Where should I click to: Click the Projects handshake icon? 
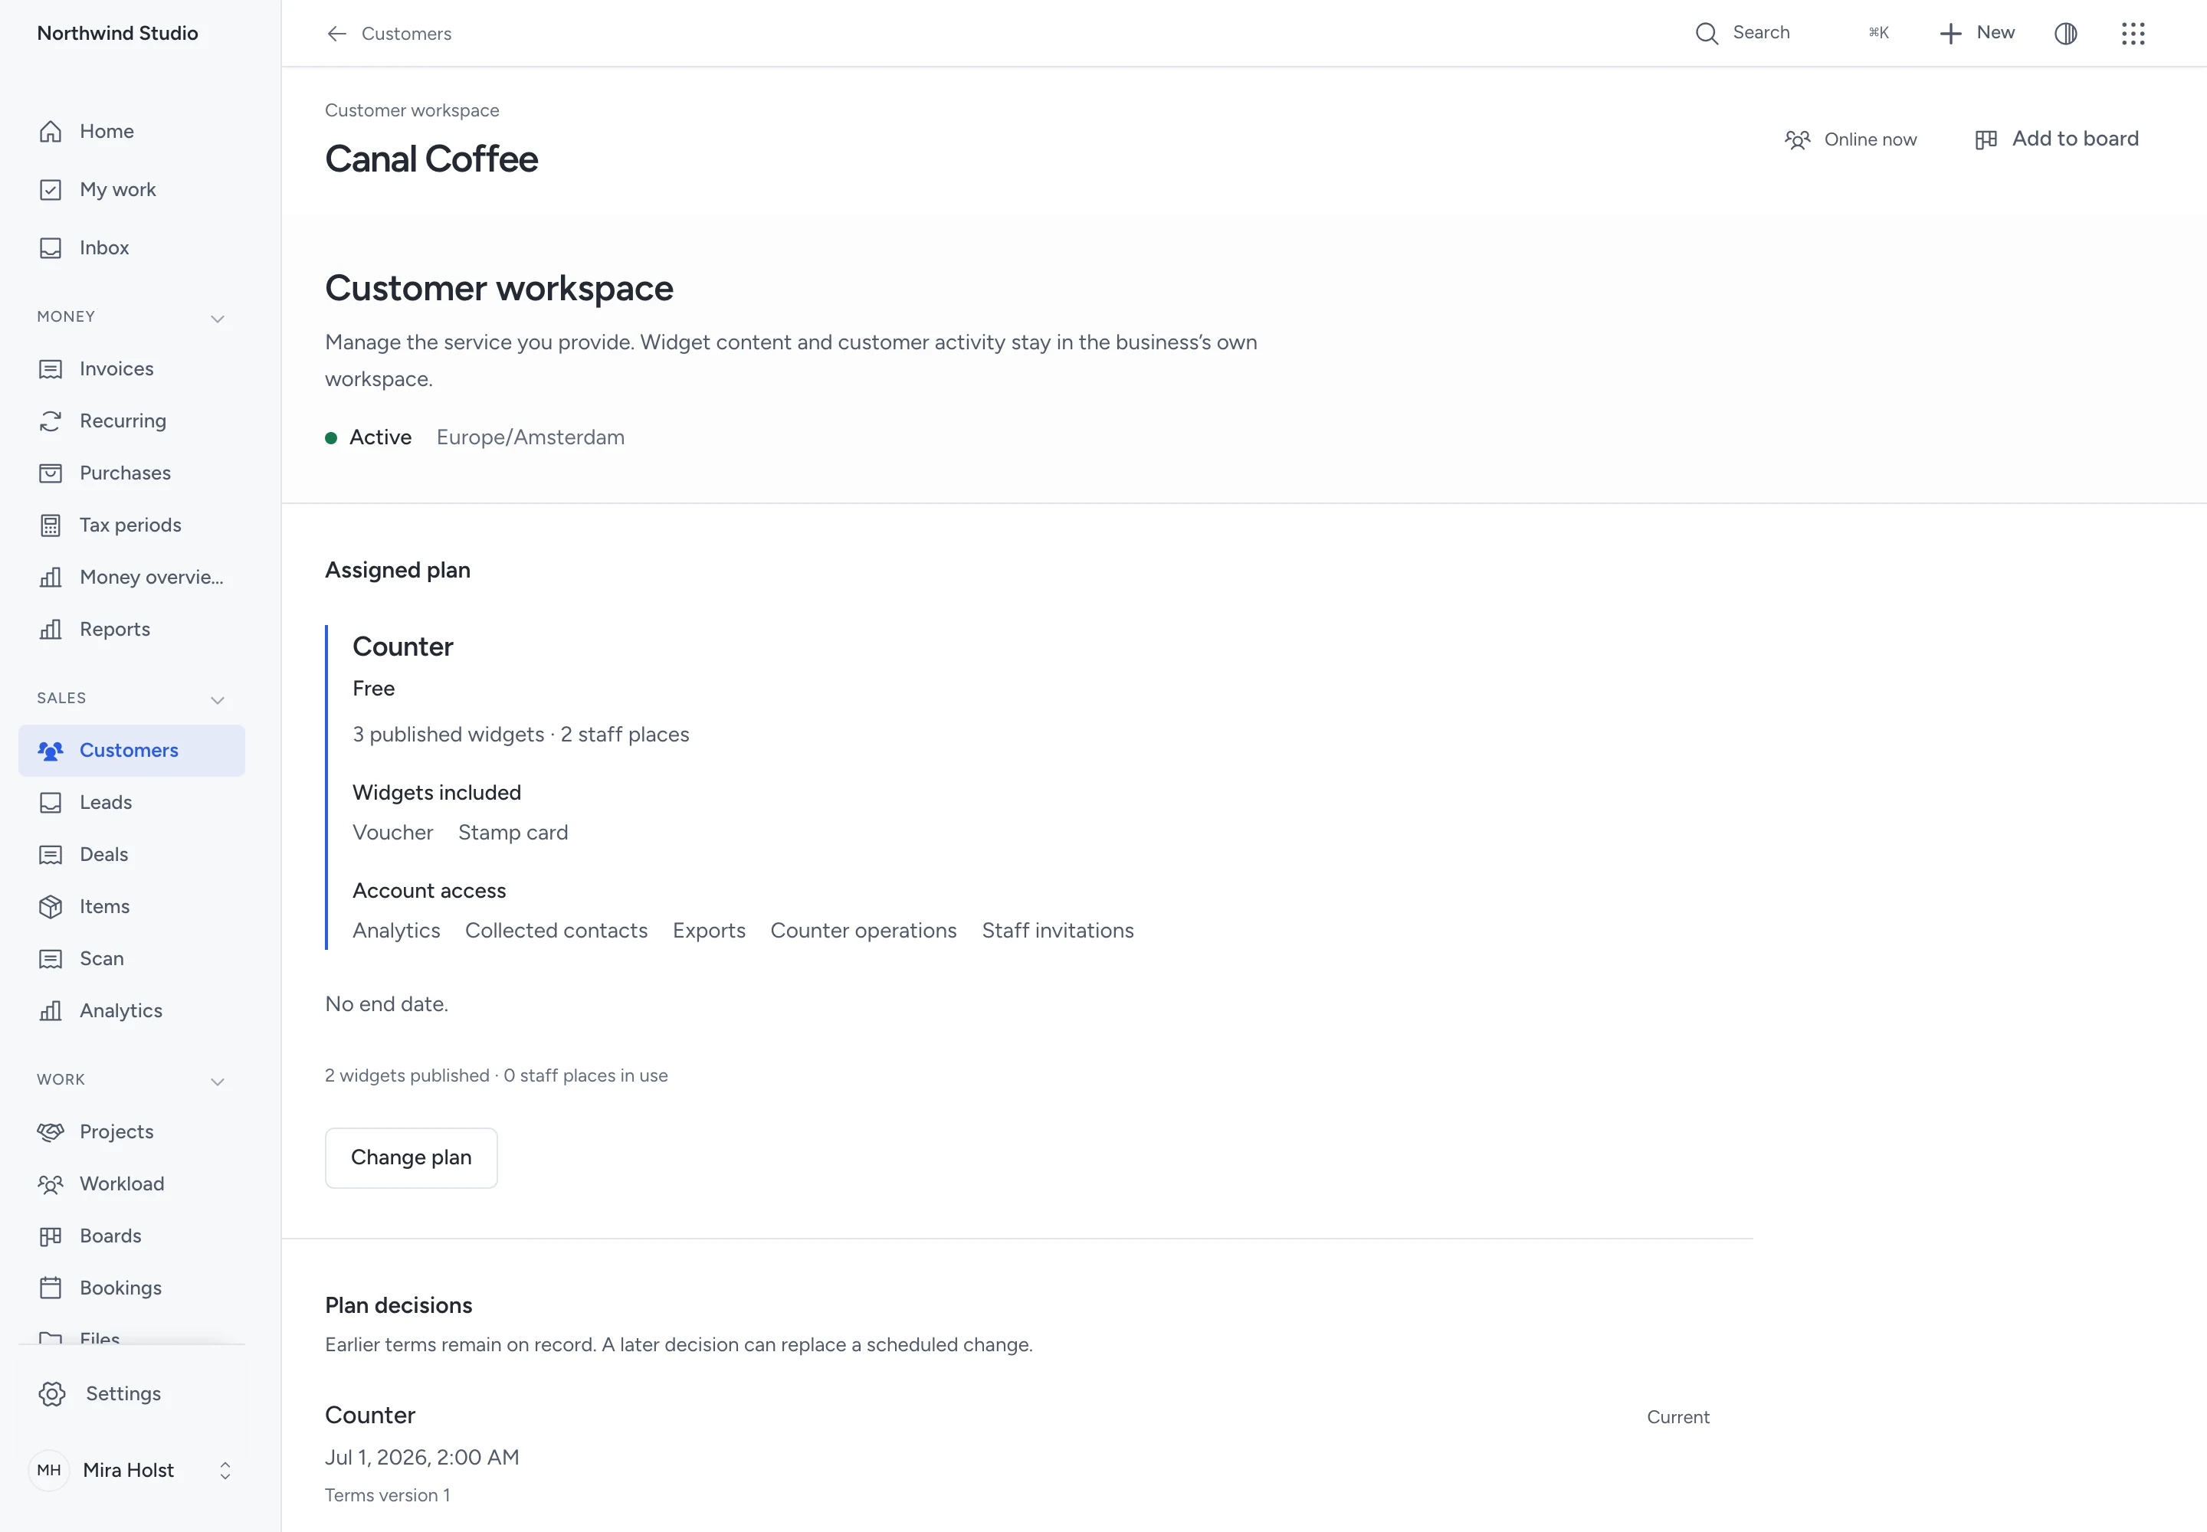pos(51,1131)
